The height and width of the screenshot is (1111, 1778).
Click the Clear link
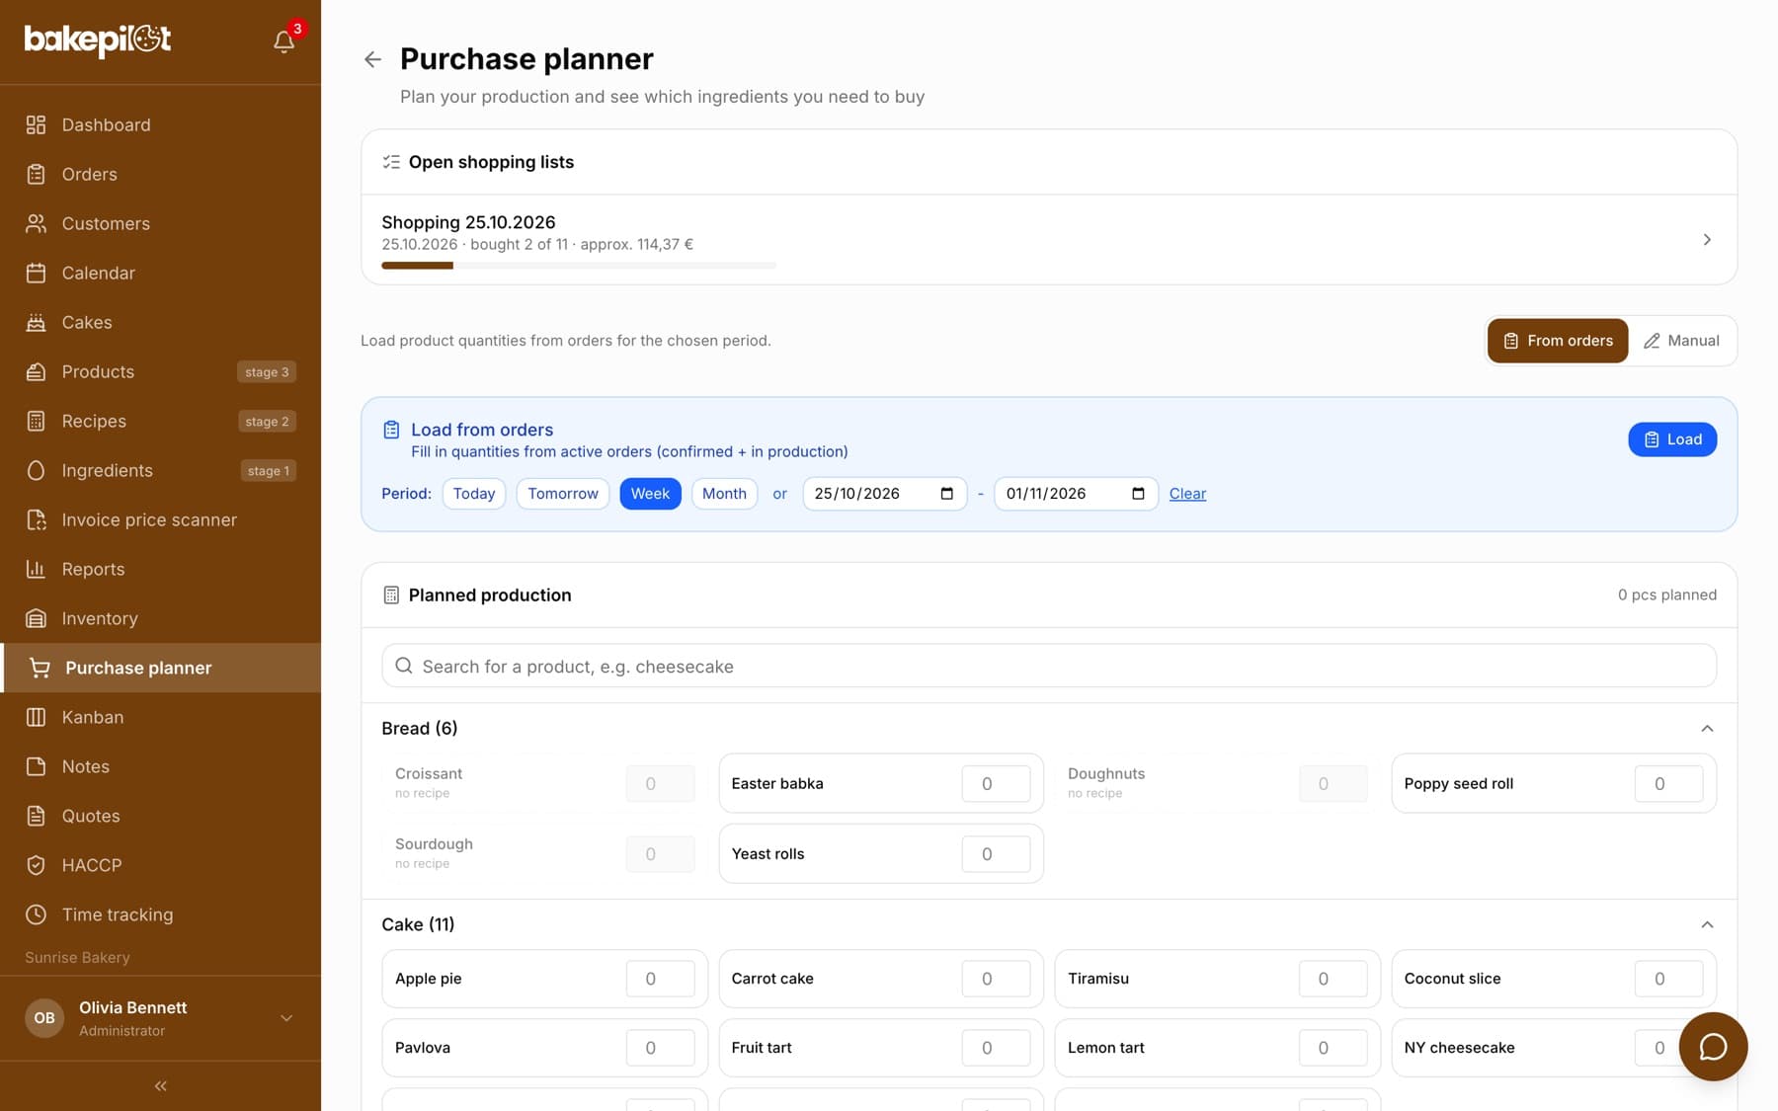(x=1187, y=494)
